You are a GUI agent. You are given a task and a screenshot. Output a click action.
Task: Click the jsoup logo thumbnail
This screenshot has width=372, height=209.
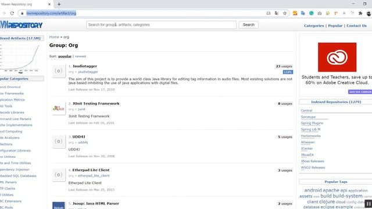[x=59, y=206]
